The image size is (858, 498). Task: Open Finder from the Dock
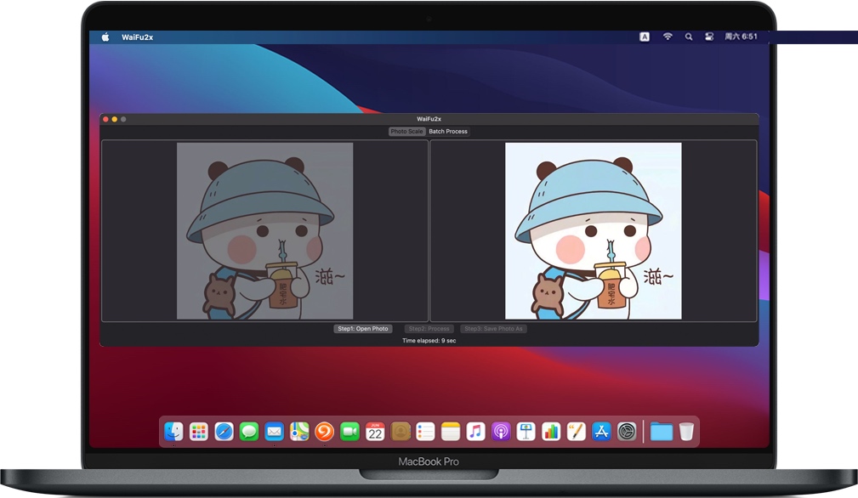click(x=173, y=432)
